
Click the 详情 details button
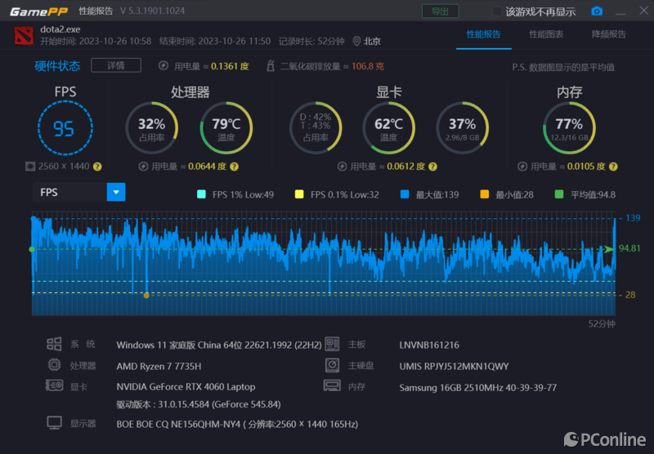(x=116, y=65)
